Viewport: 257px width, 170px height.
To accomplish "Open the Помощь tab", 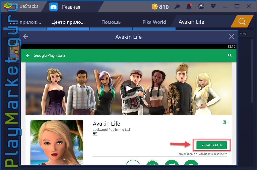I will (x=111, y=22).
